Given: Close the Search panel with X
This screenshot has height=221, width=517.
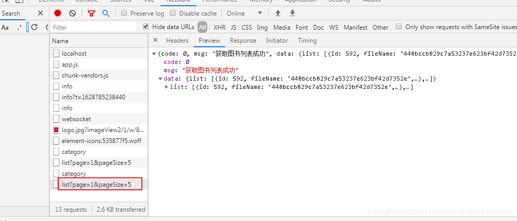Looking at the screenshot, I should pyautogui.click(x=40, y=13).
